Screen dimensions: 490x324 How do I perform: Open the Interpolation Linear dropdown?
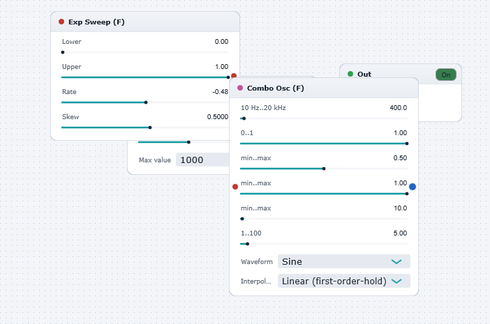[x=343, y=281]
